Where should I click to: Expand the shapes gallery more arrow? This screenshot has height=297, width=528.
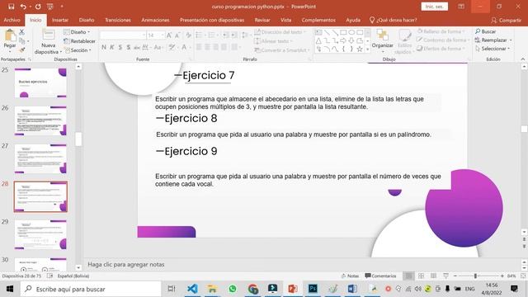[367, 49]
